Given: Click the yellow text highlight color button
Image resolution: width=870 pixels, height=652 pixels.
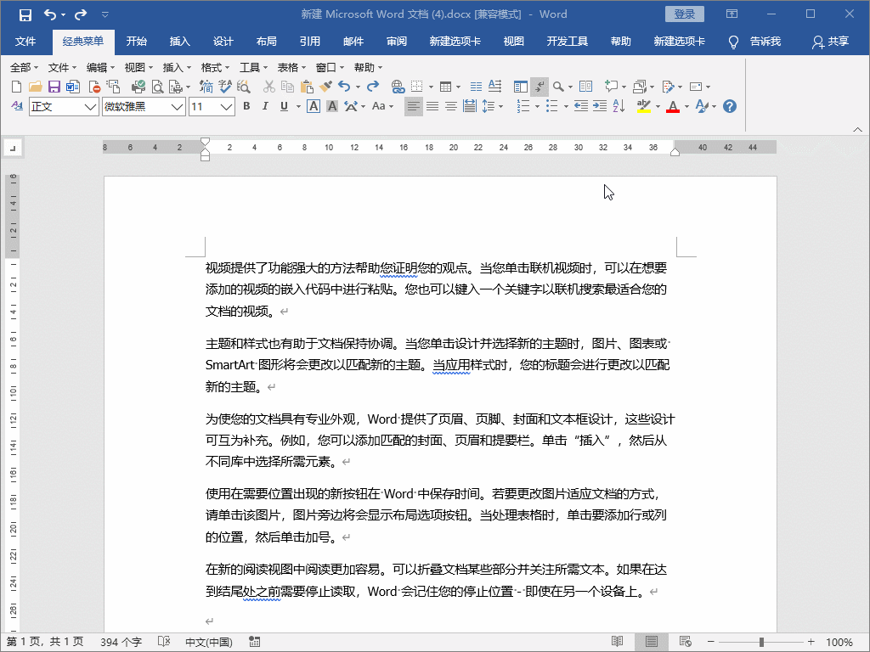Looking at the screenshot, I should click(644, 106).
